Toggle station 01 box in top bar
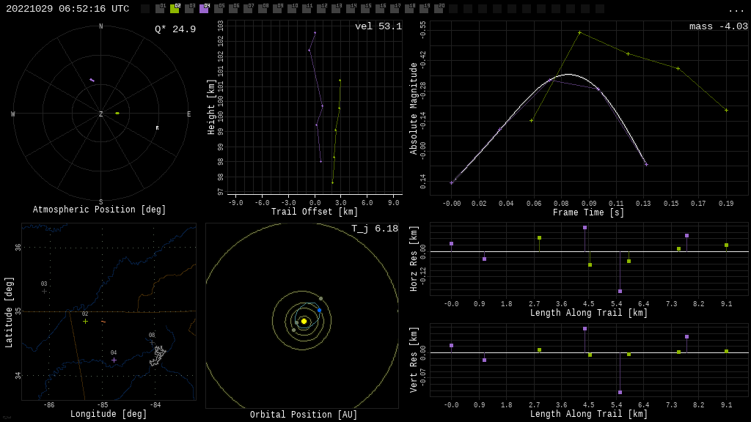Screen dimensions: 751x422 160,9
